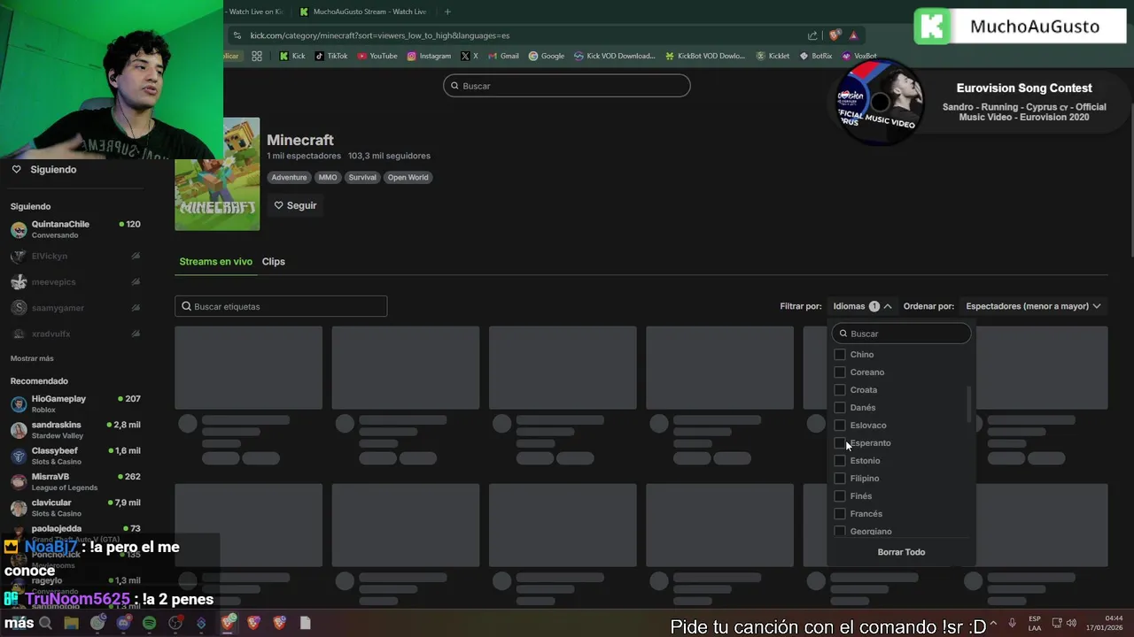Viewport: 1134px width, 637px height.
Task: Open the Gmail bookmark
Action: [x=502, y=56]
